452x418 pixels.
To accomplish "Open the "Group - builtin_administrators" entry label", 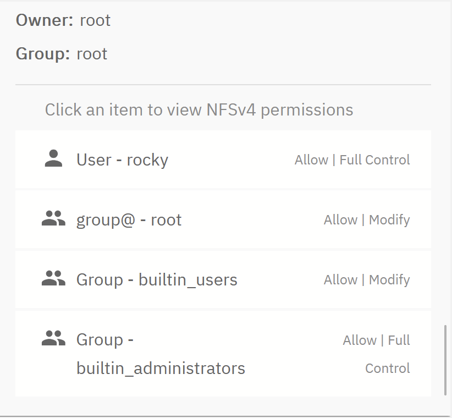I will pyautogui.click(x=161, y=354).
